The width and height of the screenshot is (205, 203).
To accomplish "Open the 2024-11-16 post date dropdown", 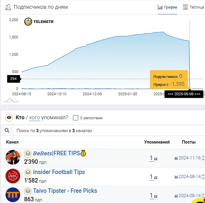I will click(x=190, y=158).
